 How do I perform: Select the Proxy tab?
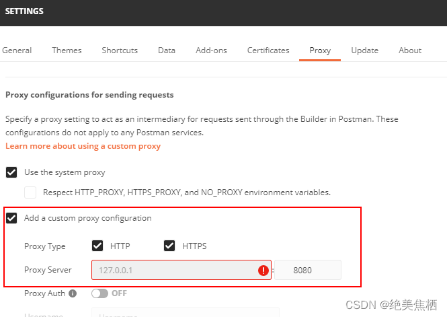(320, 50)
